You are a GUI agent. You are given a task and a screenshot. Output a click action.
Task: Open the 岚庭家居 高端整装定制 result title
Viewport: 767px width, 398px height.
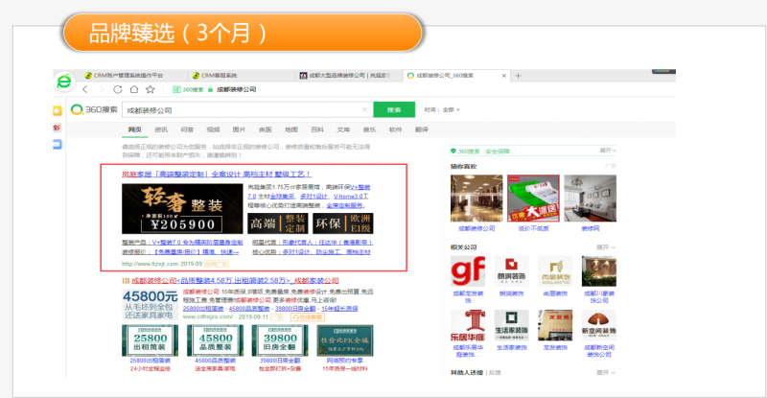(217, 175)
